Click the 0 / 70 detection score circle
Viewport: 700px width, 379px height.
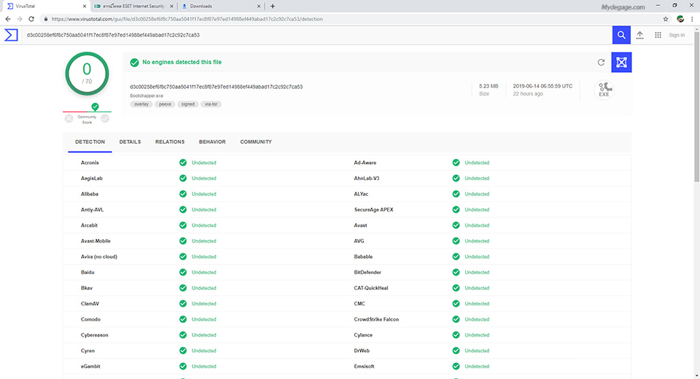87,74
